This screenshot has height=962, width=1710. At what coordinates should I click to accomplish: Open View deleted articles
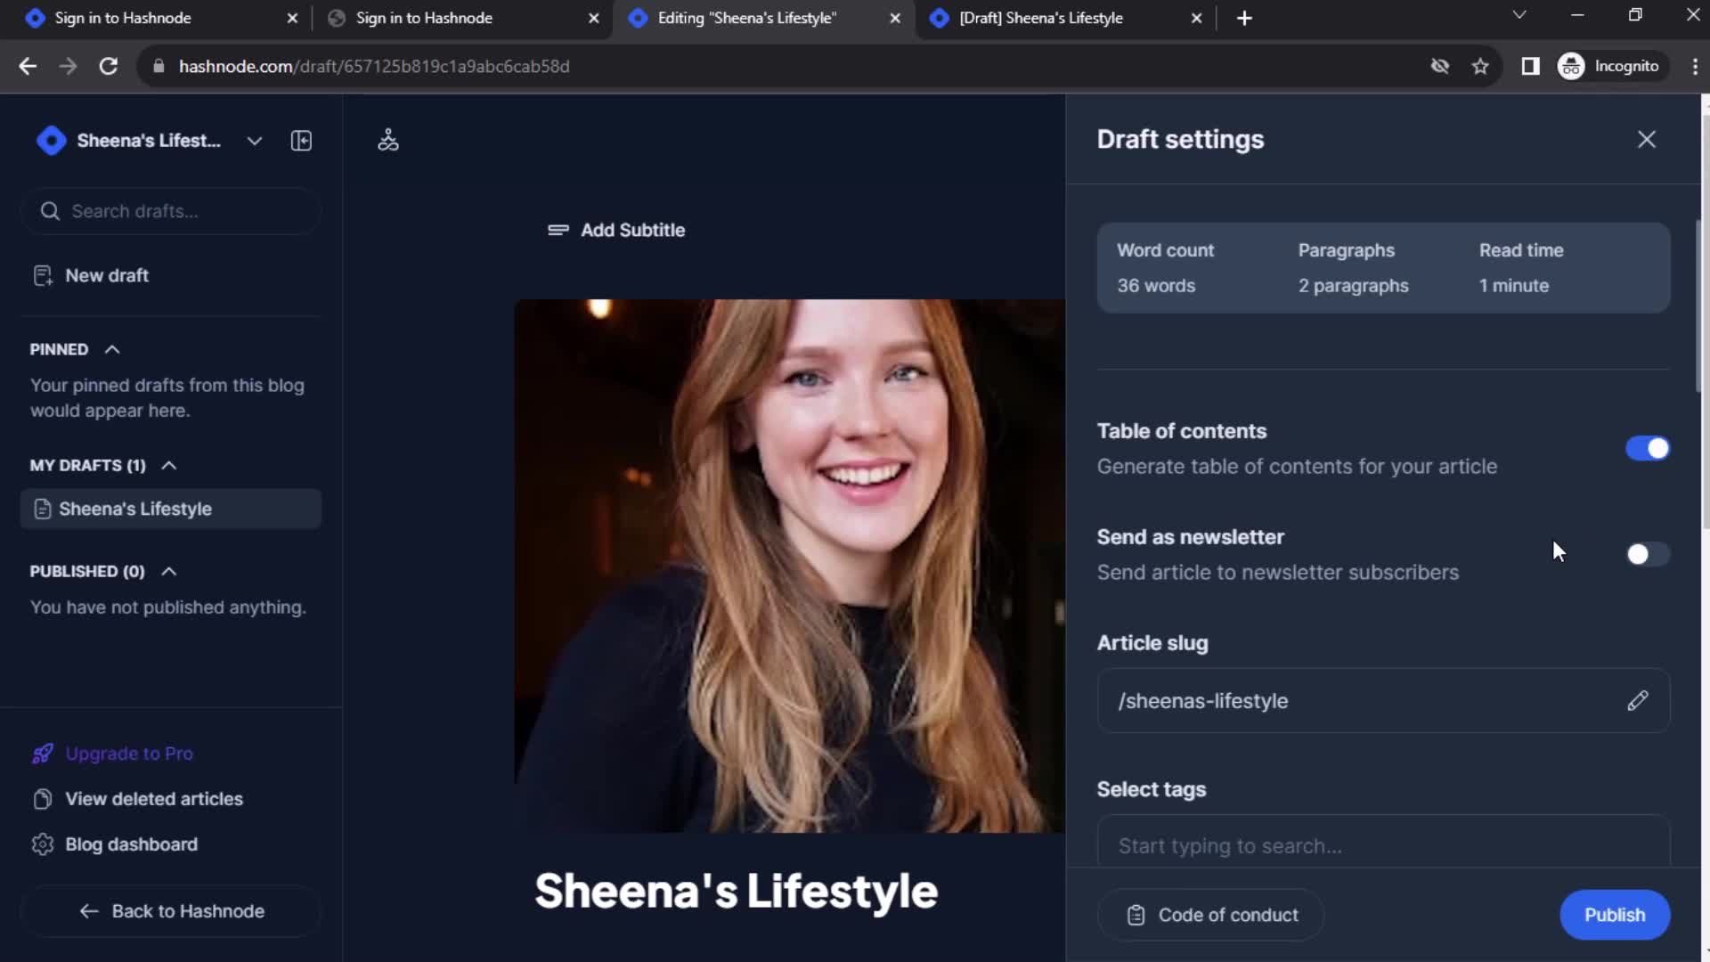pos(137,799)
